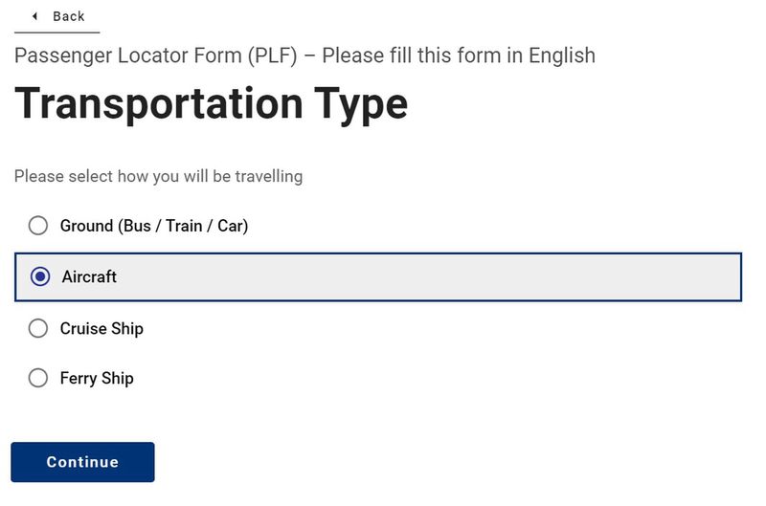Click the Back arrow icon
Screen dimensions: 766x506
tap(35, 16)
